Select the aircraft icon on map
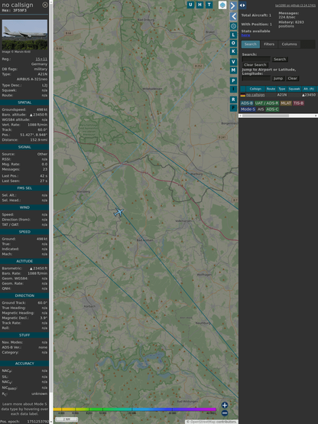 (118, 212)
